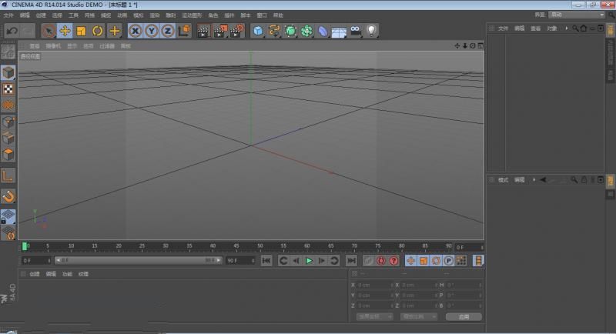Image resolution: width=616 pixels, height=334 pixels.
Task: Click the X position input field
Action: (374, 285)
